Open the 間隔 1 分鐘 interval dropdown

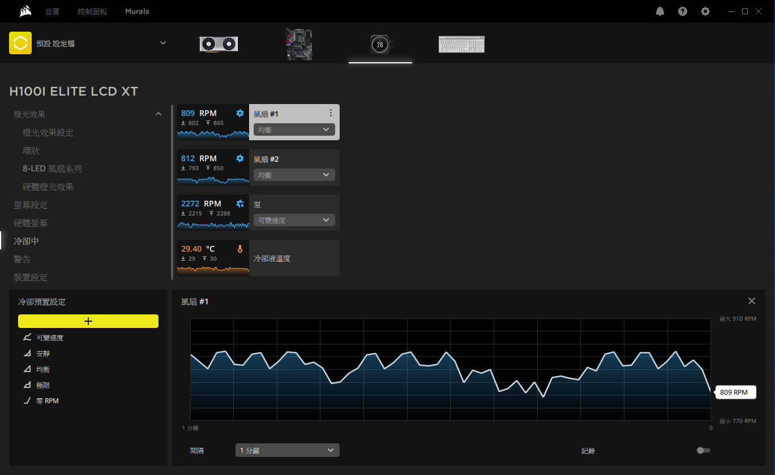pos(288,450)
